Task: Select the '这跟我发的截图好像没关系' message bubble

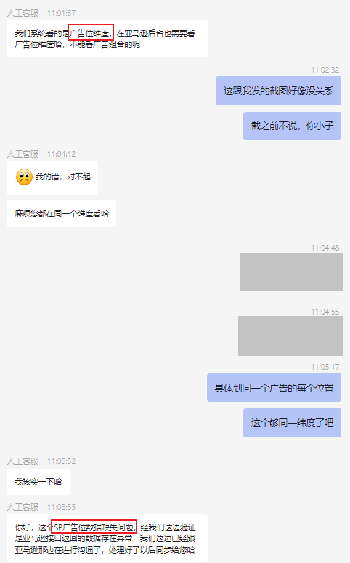Action: (x=278, y=91)
